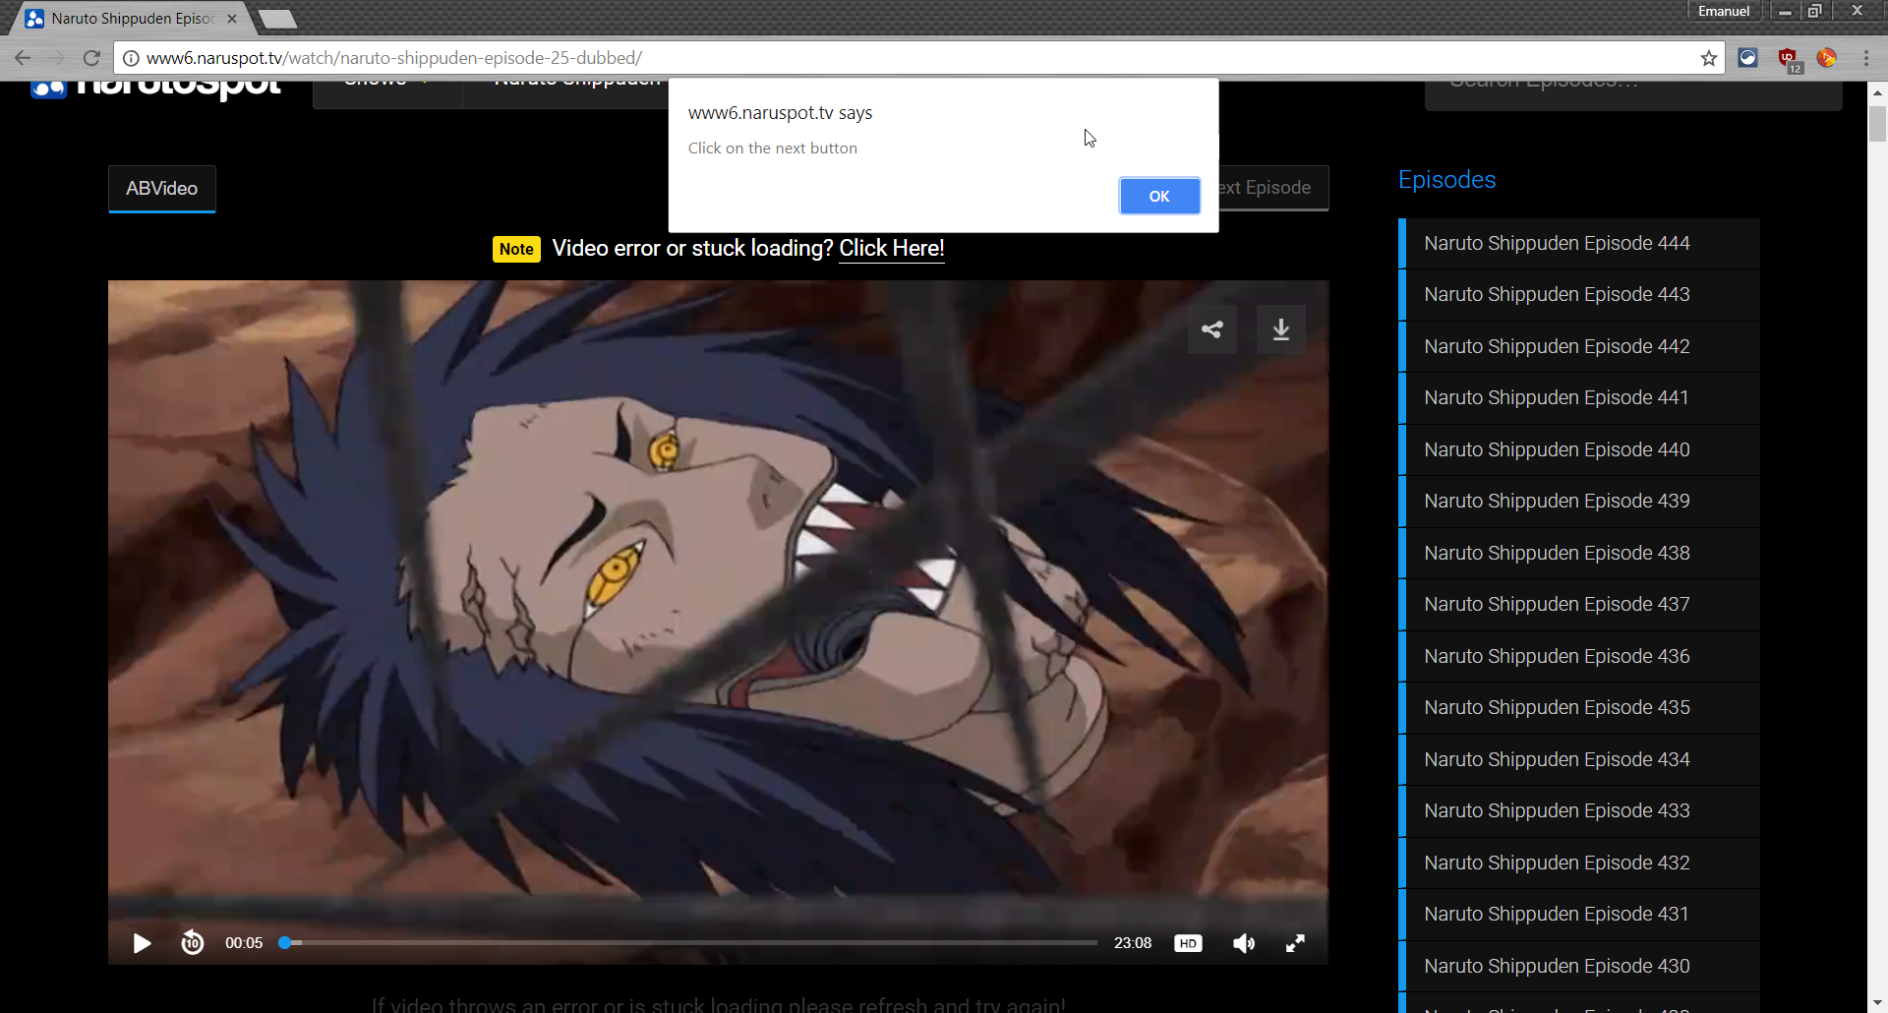Click the share icon on video
Viewport: 1888px width, 1013px height.
coord(1211,329)
